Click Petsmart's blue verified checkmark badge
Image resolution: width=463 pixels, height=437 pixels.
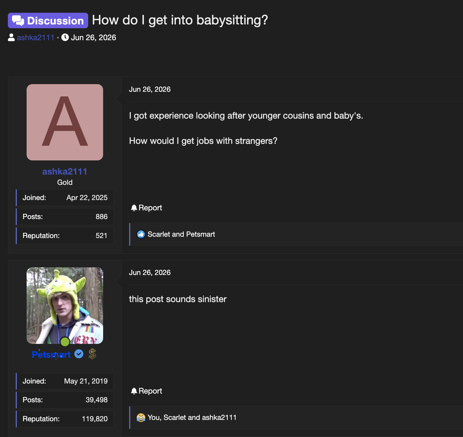click(x=79, y=354)
